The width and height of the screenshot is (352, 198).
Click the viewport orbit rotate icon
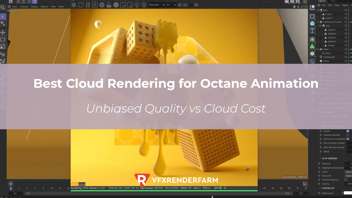point(302,6)
